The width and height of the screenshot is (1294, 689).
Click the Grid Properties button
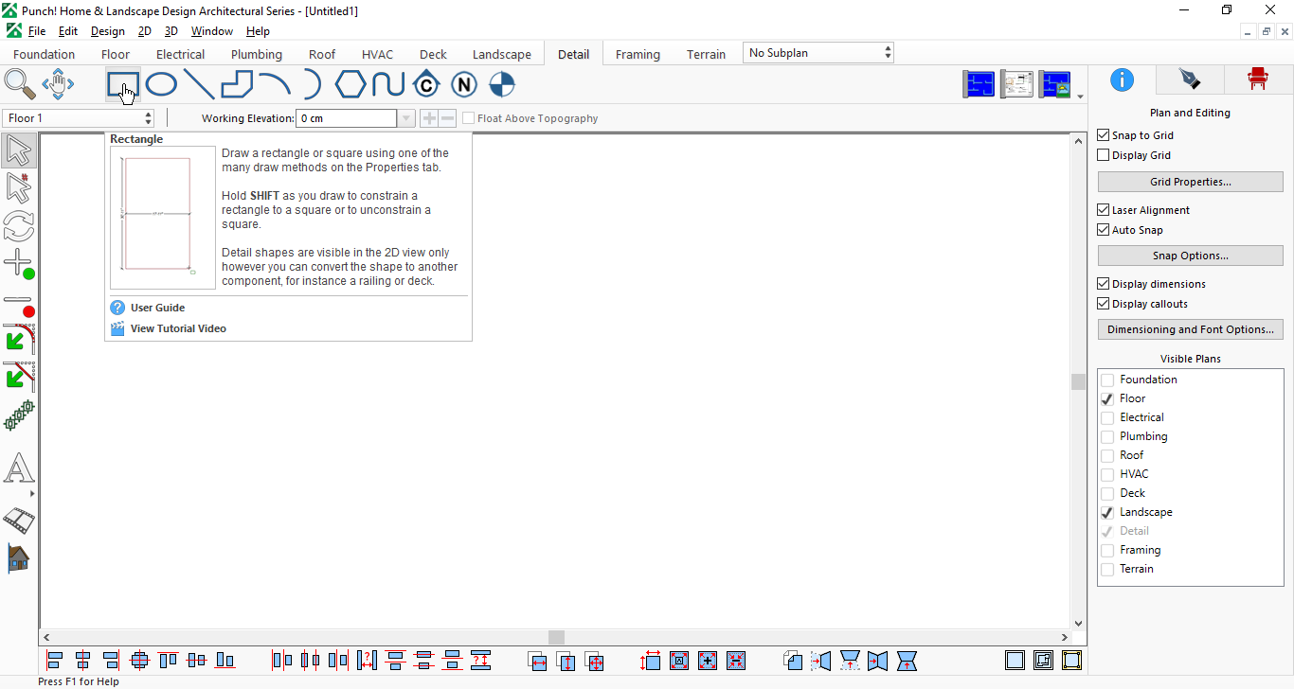pyautogui.click(x=1191, y=182)
